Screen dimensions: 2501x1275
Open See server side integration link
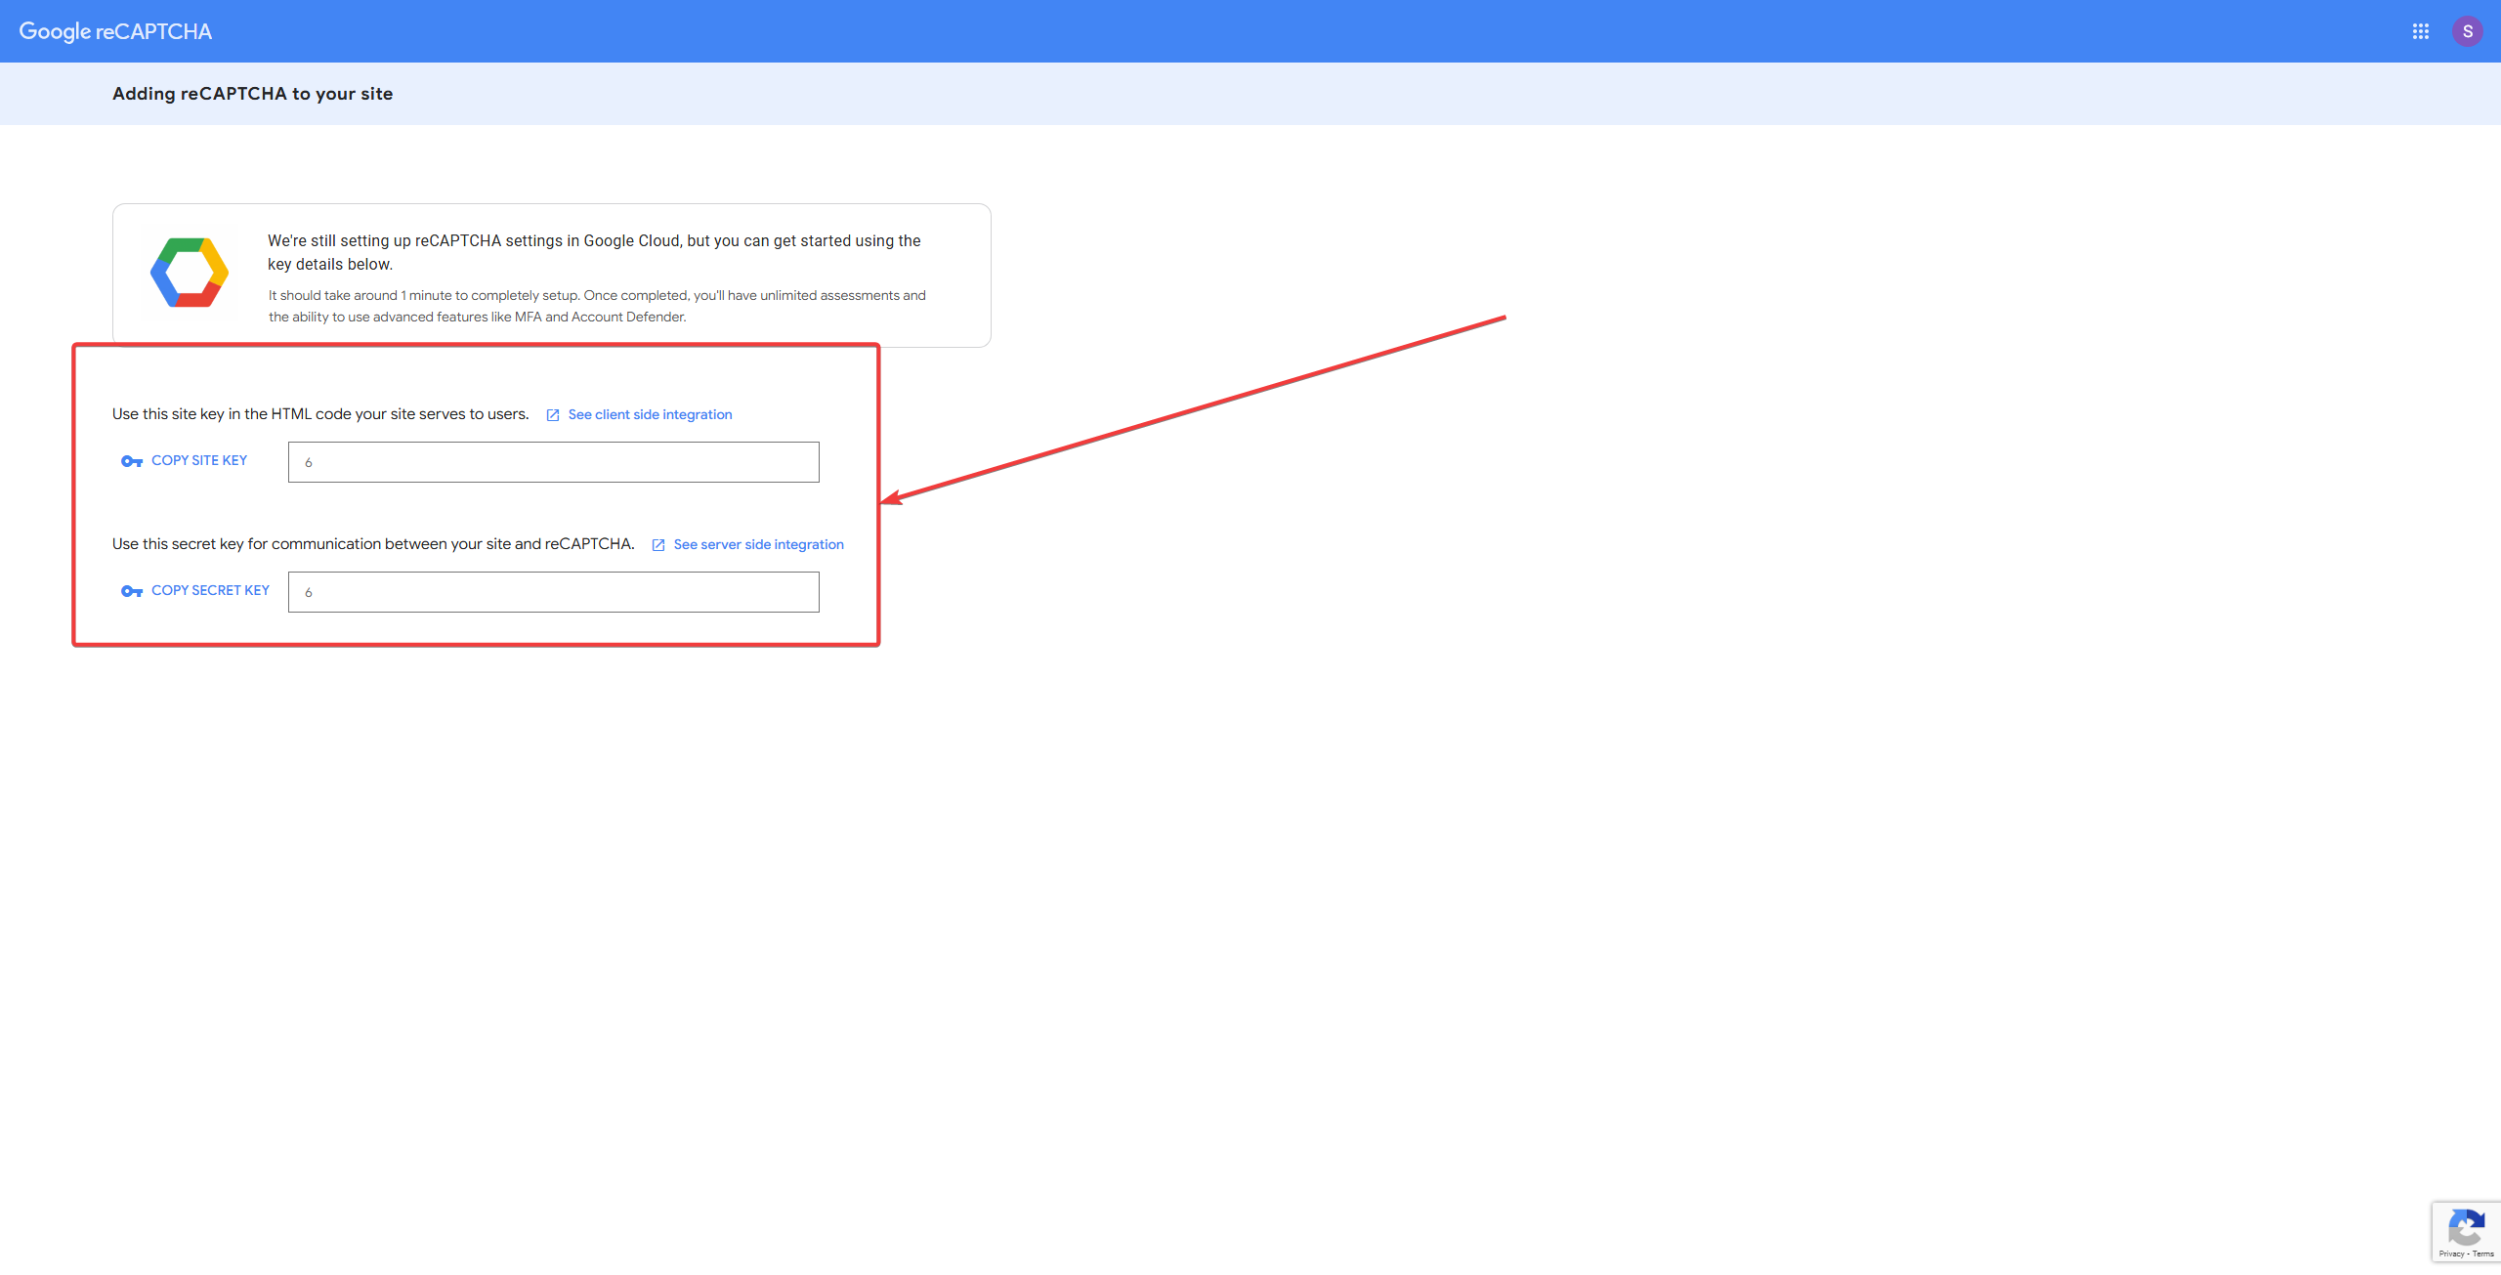[x=758, y=544]
